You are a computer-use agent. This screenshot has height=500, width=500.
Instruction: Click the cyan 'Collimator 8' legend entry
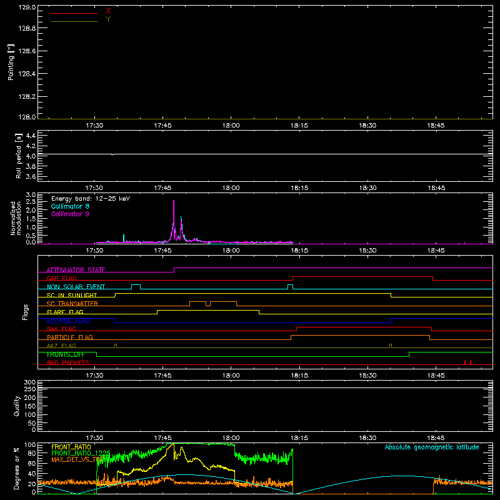(x=70, y=206)
